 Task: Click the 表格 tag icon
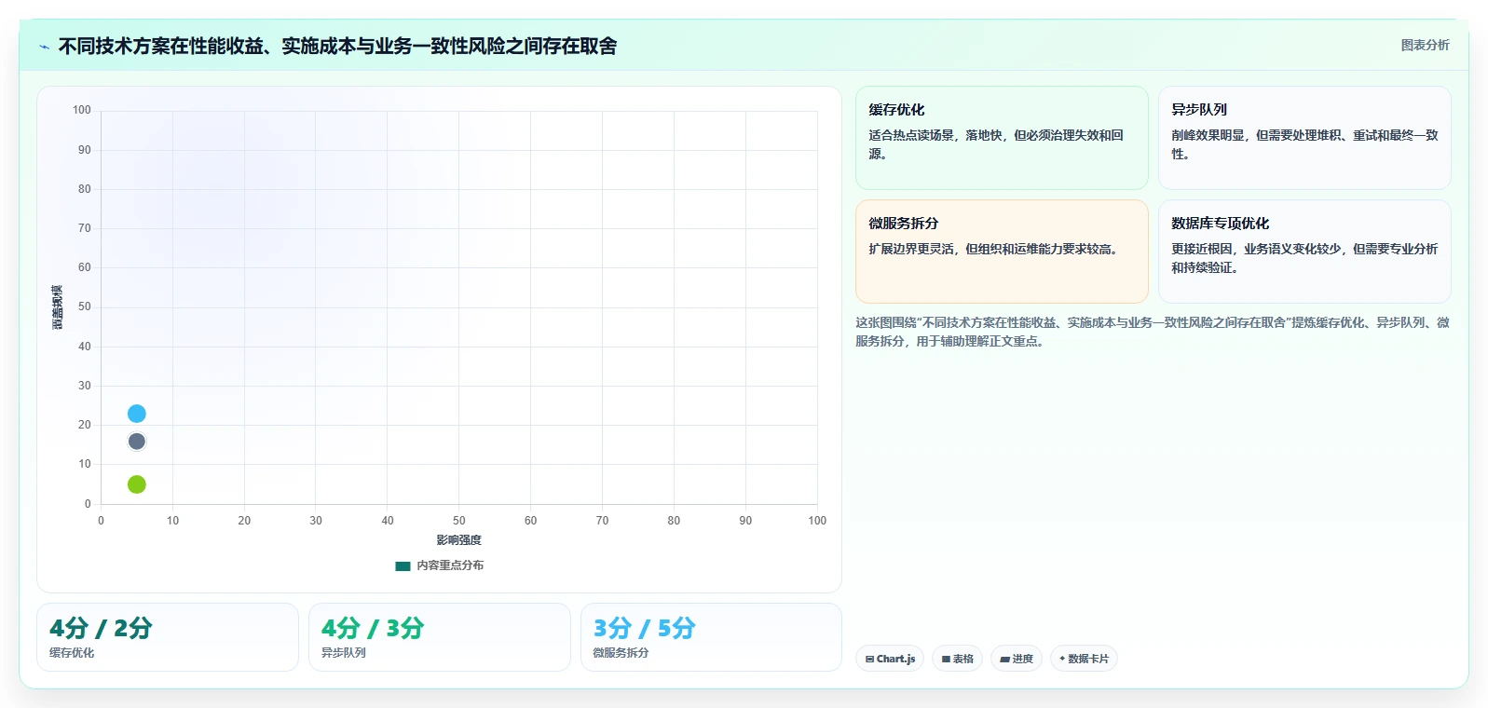click(x=946, y=659)
